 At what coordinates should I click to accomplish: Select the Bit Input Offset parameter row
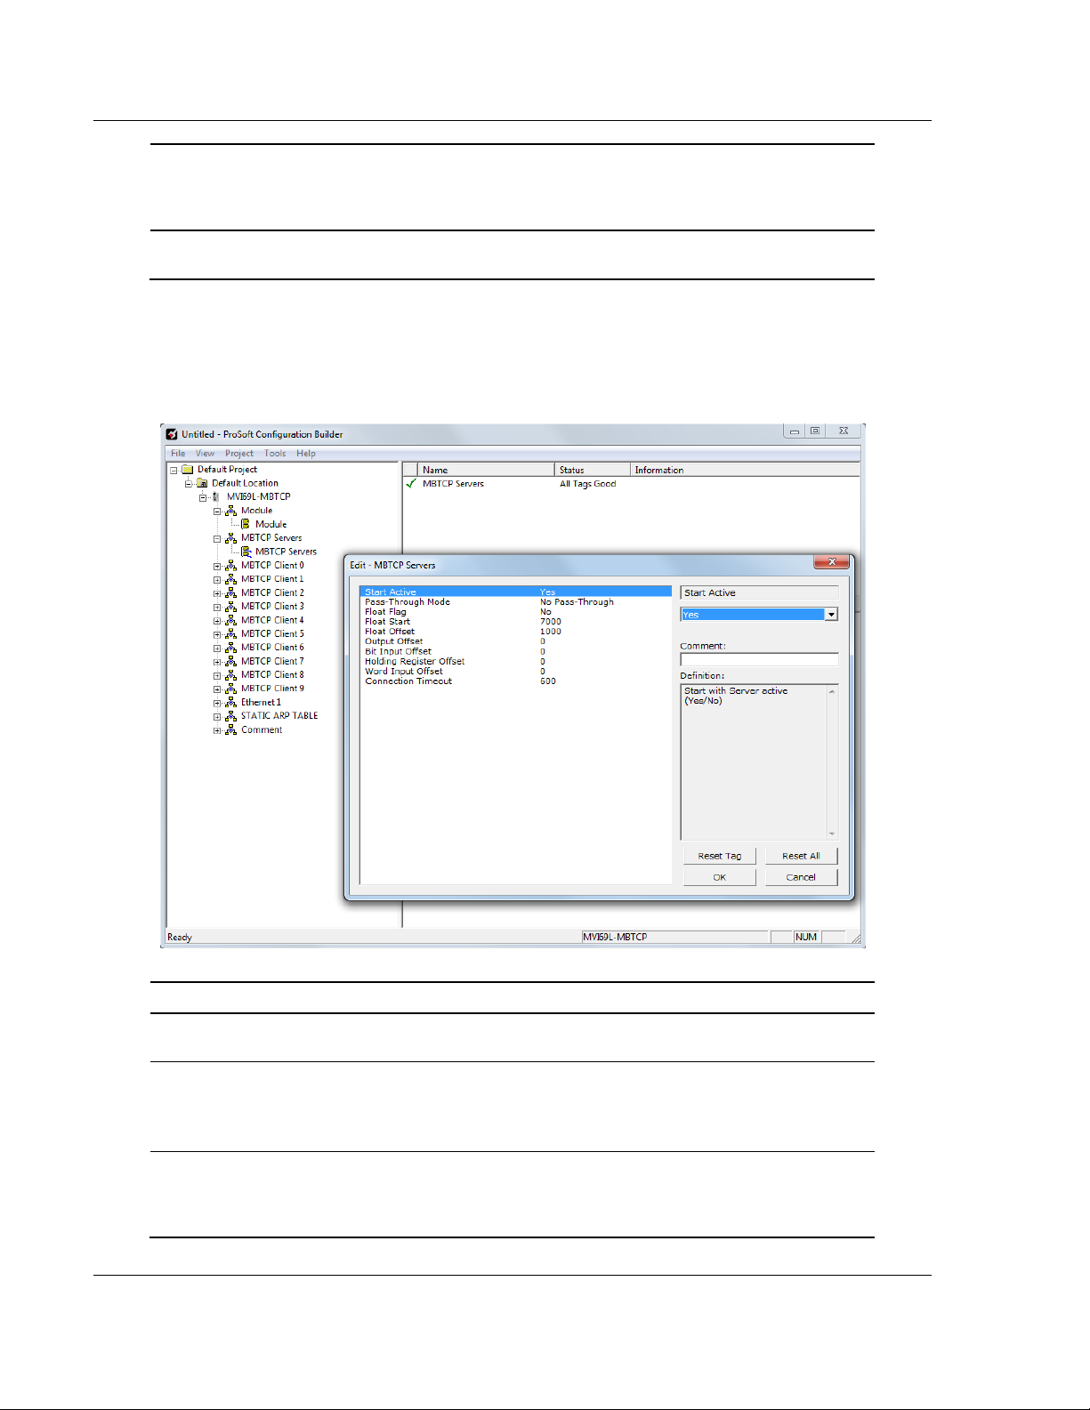(516, 651)
